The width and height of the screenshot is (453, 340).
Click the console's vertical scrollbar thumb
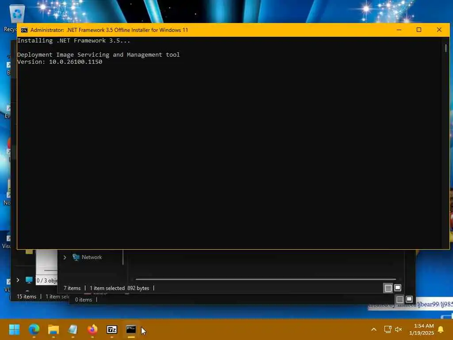tap(446, 48)
